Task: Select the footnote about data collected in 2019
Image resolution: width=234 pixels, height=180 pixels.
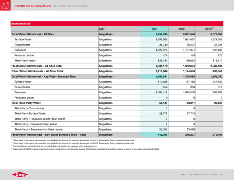Action: (85, 149)
